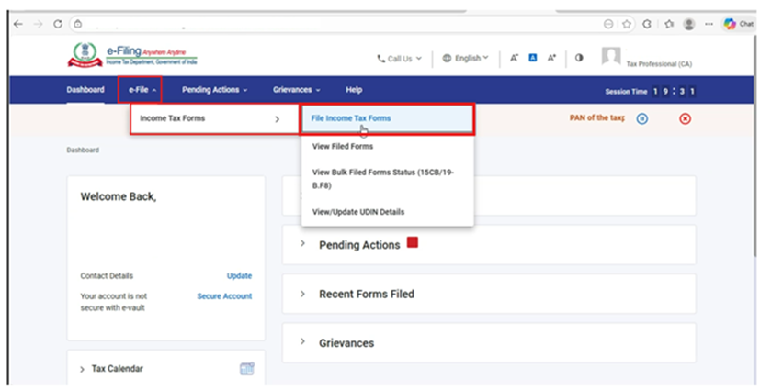Decrease font size with small A icon
Viewport: 760px width, 390px height.
tap(515, 58)
